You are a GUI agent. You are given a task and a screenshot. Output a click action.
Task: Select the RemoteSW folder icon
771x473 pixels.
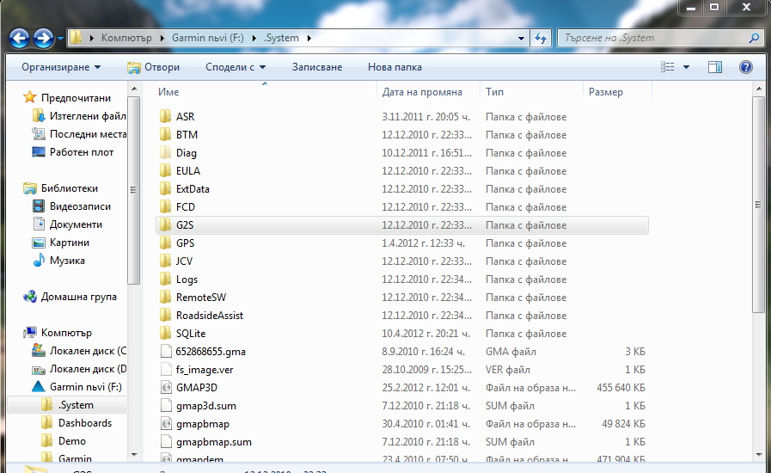point(166,298)
